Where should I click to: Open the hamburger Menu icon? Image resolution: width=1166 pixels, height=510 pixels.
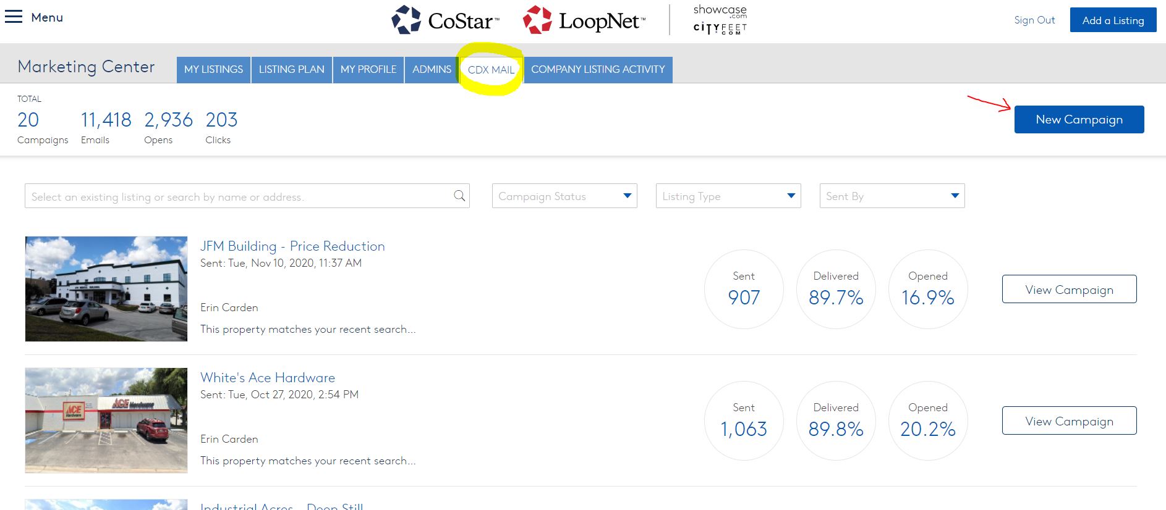point(14,17)
